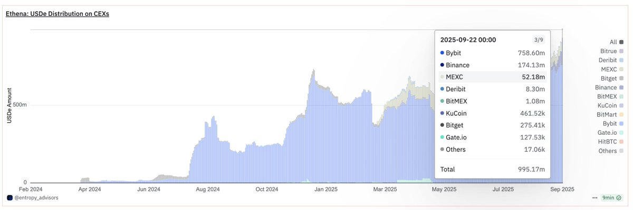Toggle the Bitrue legend series

tap(612, 51)
